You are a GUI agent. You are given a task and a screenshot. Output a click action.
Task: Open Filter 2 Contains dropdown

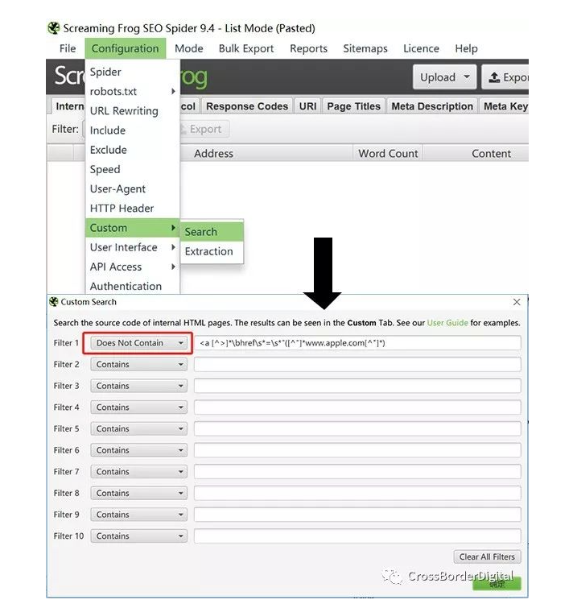[x=138, y=365]
